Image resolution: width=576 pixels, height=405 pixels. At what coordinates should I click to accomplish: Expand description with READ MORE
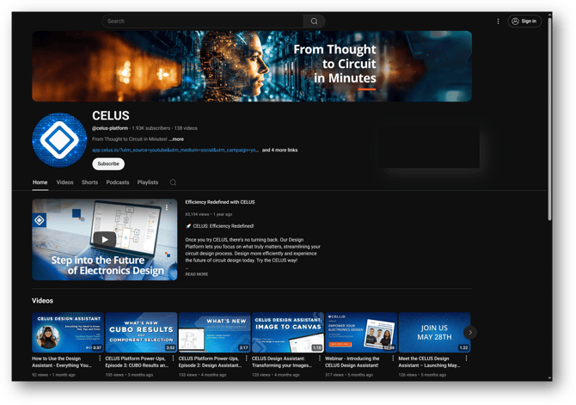pyautogui.click(x=197, y=274)
